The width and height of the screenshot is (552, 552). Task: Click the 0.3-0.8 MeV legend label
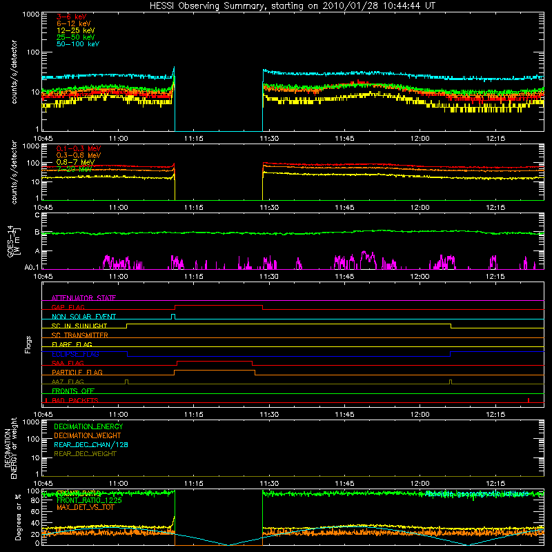79,155
